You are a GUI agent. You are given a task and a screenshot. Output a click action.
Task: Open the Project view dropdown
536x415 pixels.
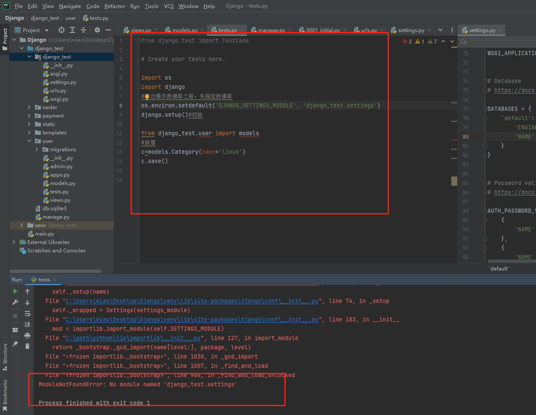(47, 30)
